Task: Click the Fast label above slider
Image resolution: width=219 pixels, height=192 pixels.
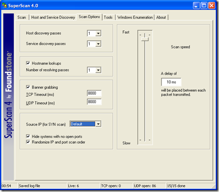Action: coord(126,32)
